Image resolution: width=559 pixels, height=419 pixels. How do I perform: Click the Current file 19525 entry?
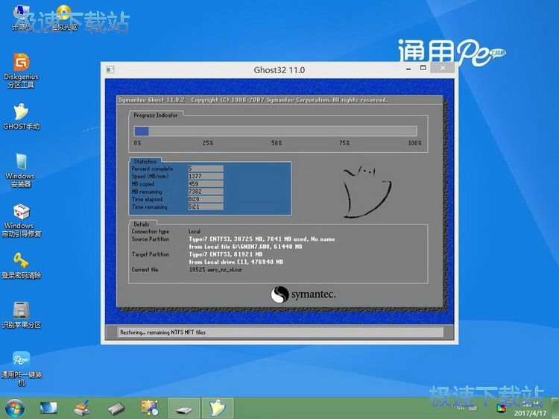pyautogui.click(x=215, y=270)
